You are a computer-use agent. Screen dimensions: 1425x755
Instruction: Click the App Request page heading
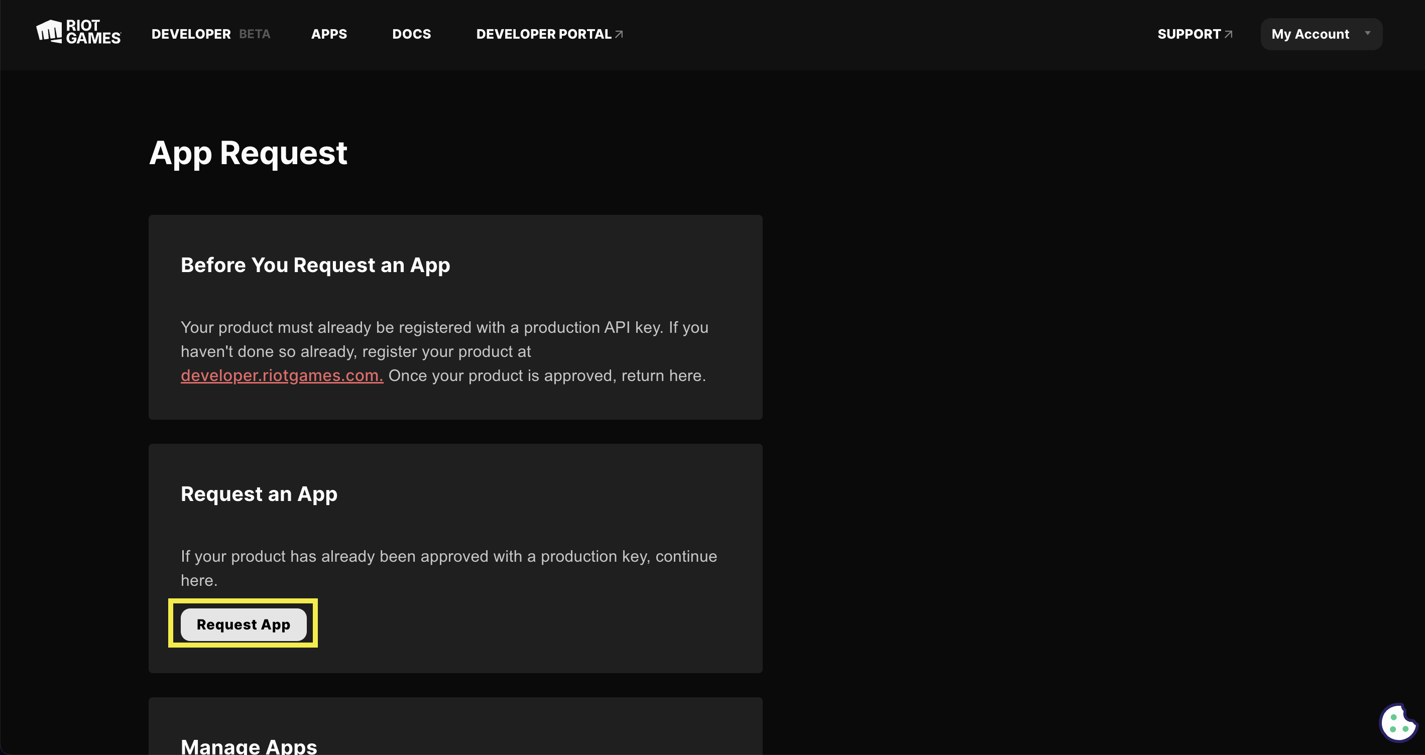[248, 153]
